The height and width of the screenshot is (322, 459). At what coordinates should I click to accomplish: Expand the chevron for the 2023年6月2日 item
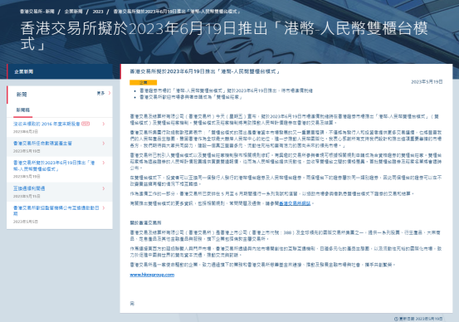[x=104, y=124]
